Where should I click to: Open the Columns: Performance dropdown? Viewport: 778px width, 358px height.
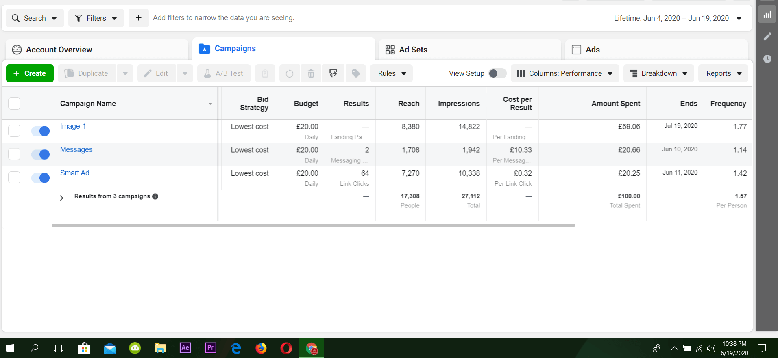coord(565,73)
